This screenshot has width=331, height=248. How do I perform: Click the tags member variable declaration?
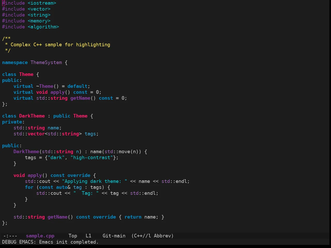[x=90, y=134]
